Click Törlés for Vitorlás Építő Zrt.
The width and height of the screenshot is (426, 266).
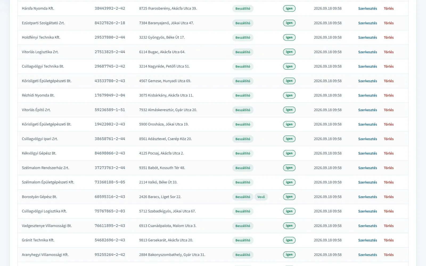point(388,110)
